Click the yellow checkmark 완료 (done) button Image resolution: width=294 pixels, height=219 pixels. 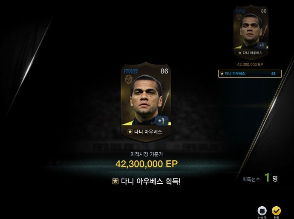[x=276, y=211]
